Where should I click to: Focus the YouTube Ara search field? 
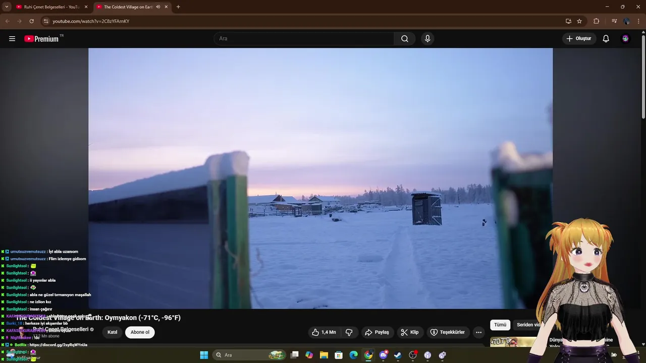pos(304,39)
